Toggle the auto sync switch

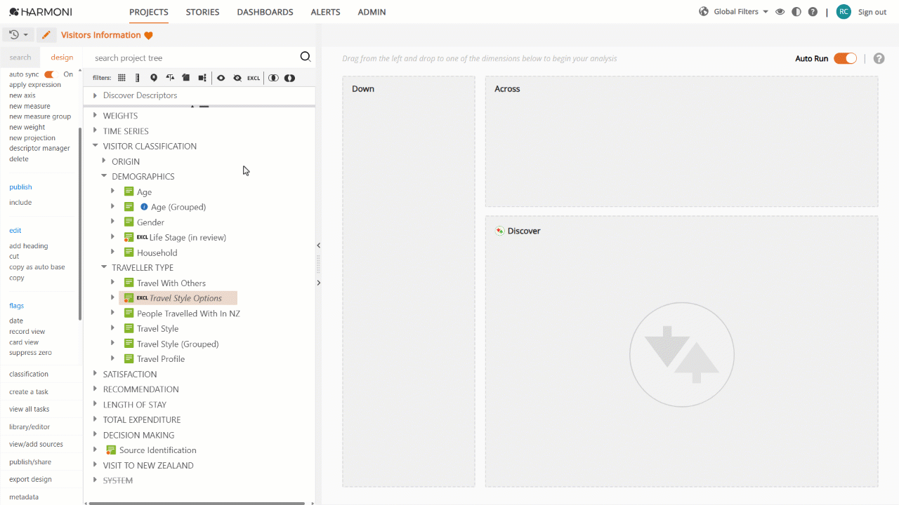click(49, 74)
